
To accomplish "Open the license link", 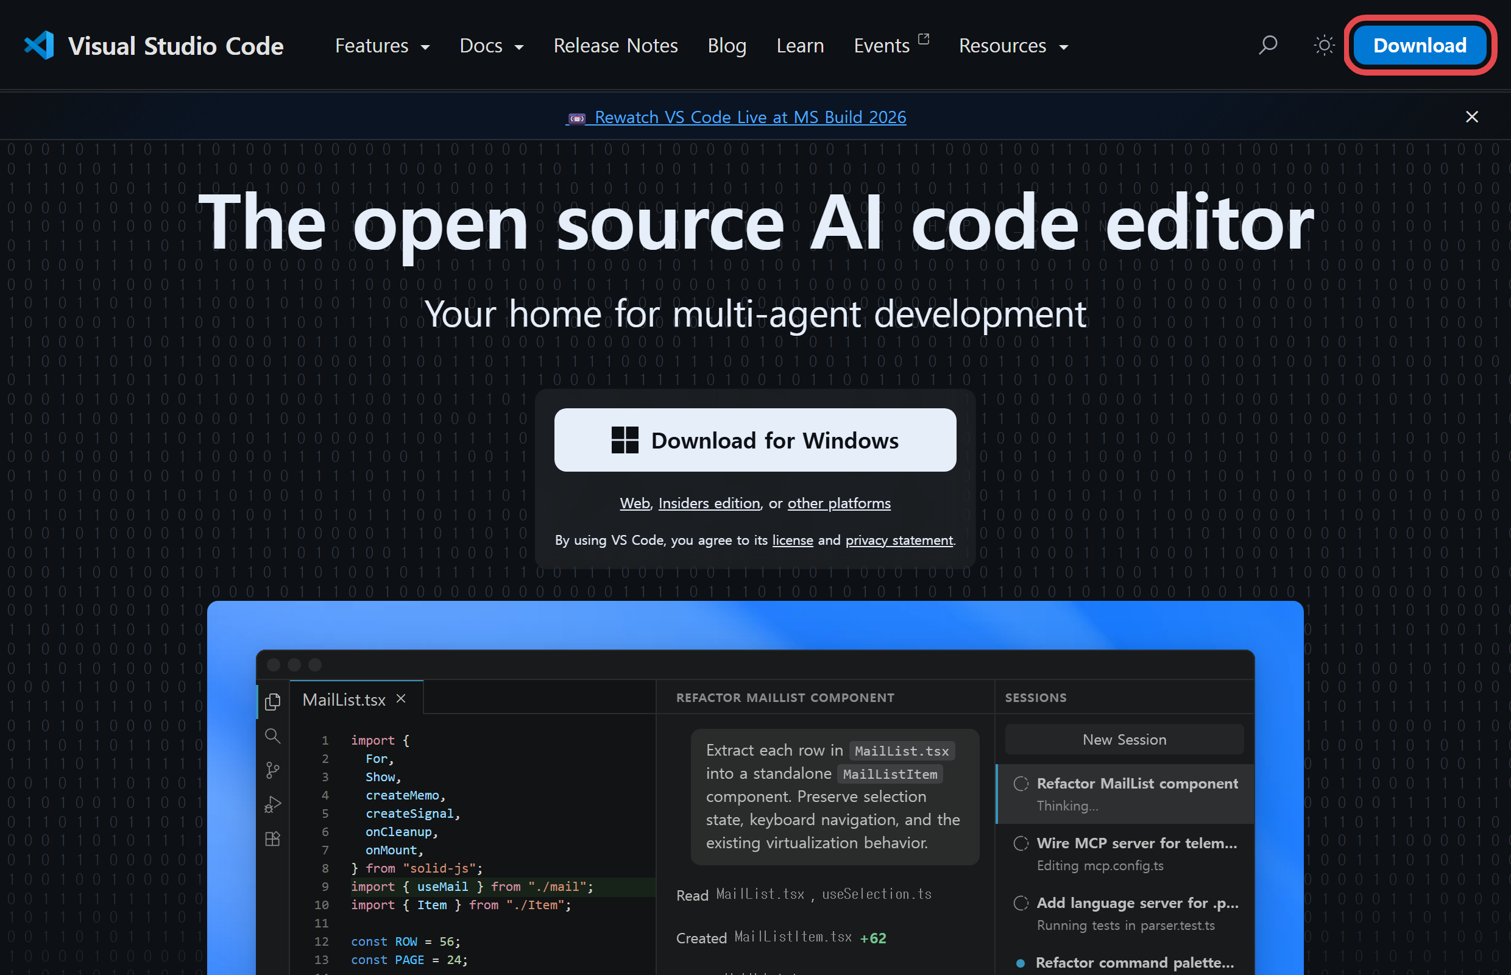I will [x=793, y=540].
